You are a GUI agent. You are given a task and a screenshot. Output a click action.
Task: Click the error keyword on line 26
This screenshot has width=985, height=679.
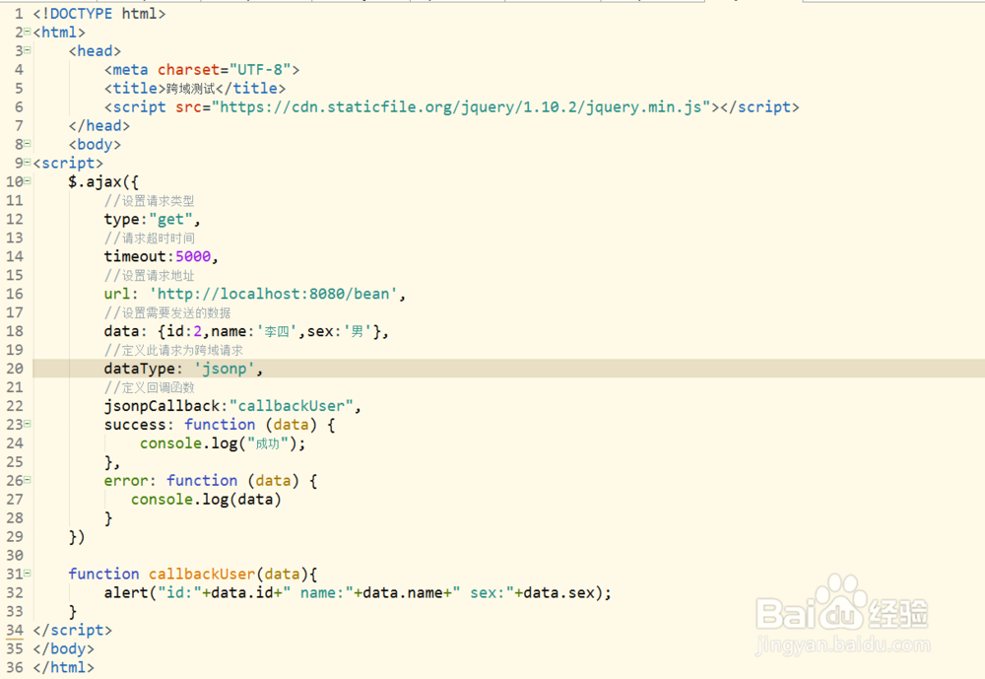point(126,480)
